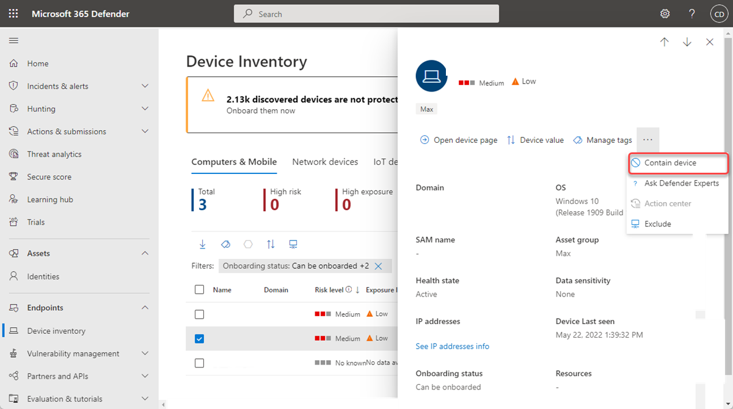The width and height of the screenshot is (733, 409).
Task: Click Onboard them now text
Action: (261, 110)
